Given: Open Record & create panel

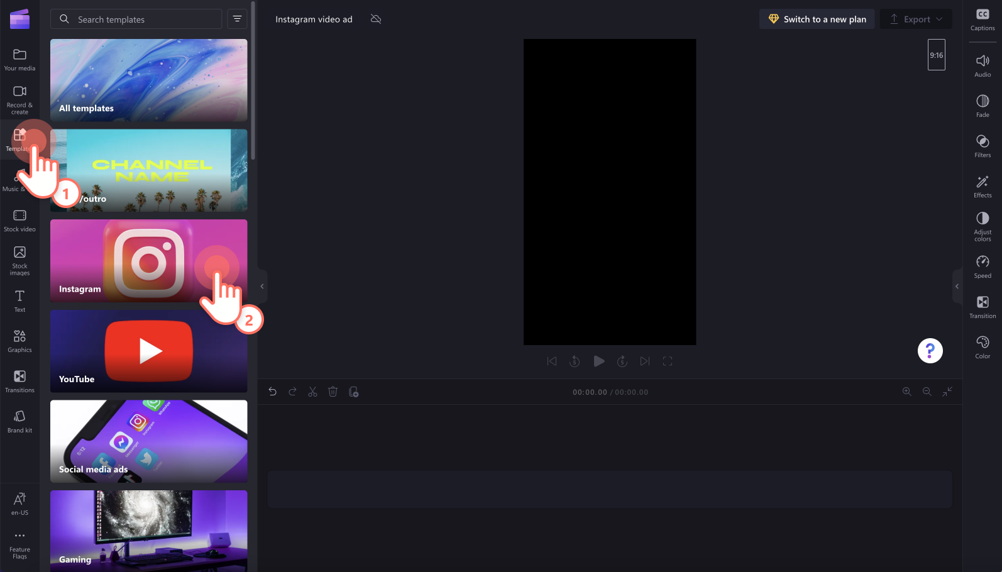Looking at the screenshot, I should (x=19, y=100).
